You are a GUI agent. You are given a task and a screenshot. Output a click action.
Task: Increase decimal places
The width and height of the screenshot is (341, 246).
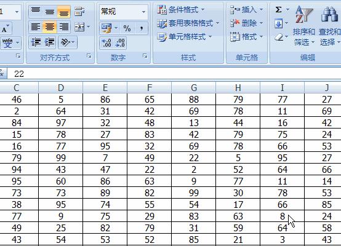coord(106,43)
